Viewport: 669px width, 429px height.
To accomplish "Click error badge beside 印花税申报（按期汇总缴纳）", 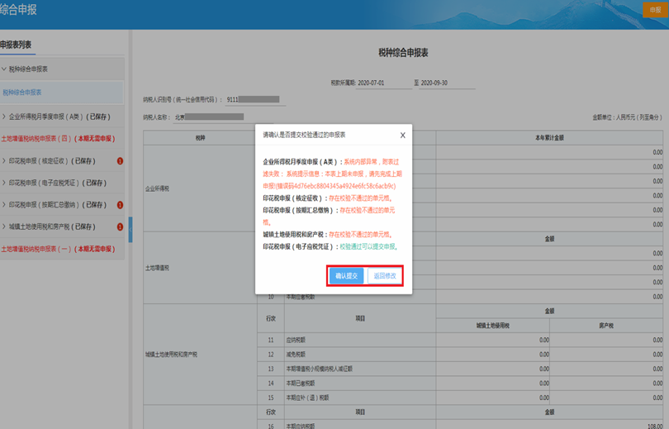I will pos(120,205).
